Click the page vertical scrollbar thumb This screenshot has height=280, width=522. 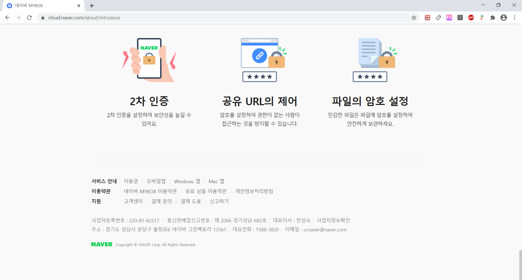click(520, 265)
